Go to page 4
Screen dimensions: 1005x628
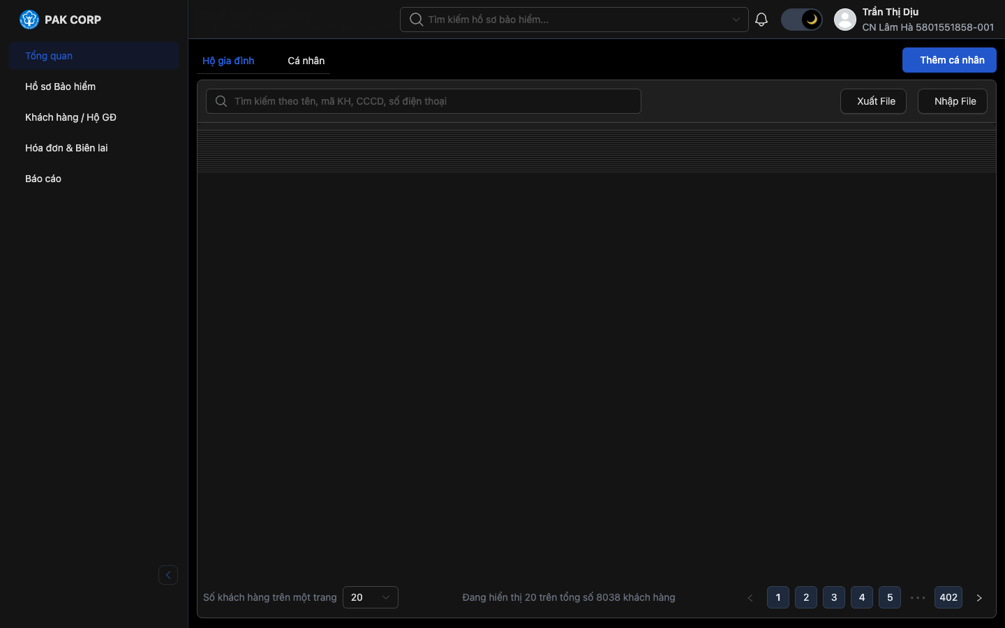862,597
